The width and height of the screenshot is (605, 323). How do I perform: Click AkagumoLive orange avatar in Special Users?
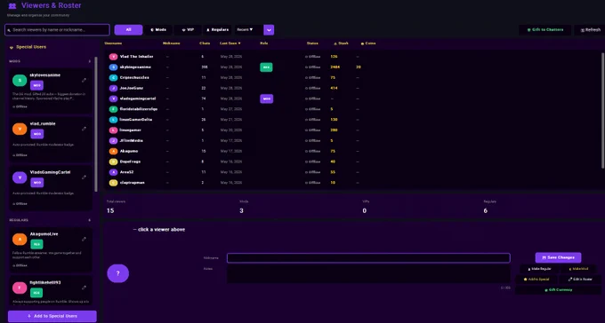(20, 239)
